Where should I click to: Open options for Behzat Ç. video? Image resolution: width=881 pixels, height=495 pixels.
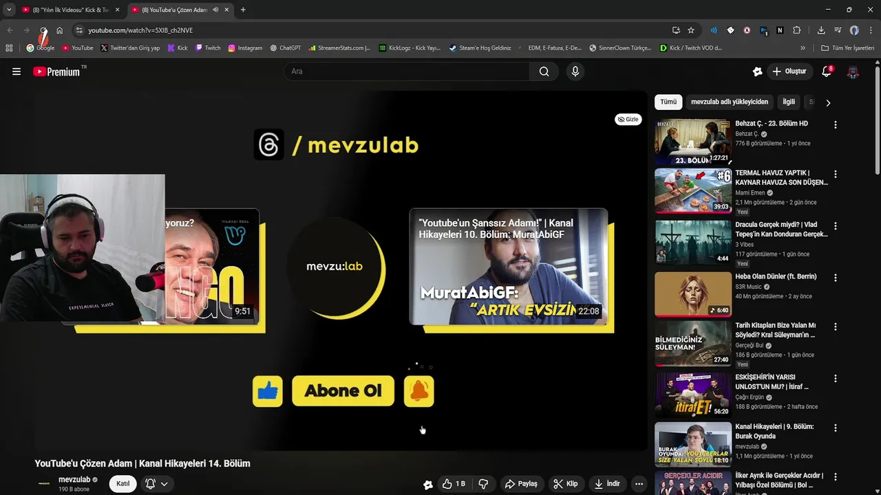click(x=836, y=125)
